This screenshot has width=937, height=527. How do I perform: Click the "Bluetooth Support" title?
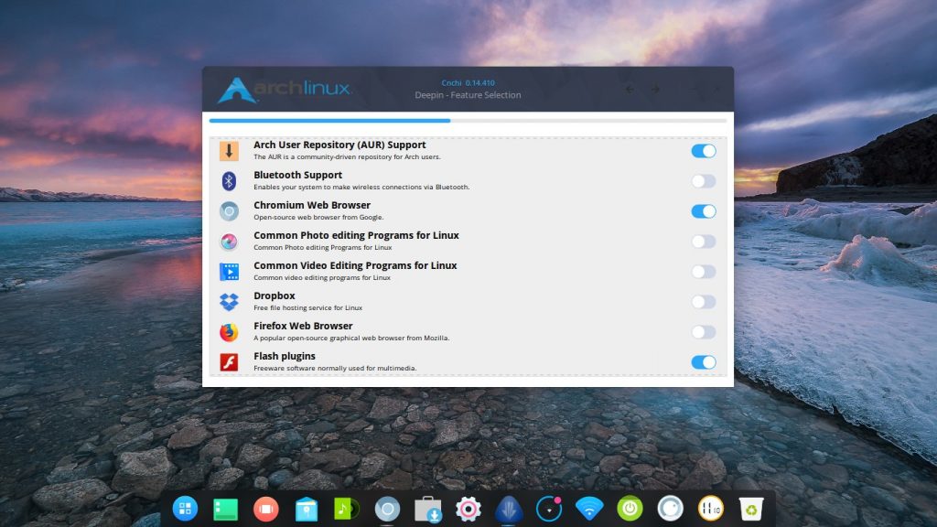click(297, 175)
